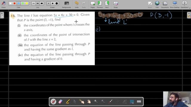Choose the green pen color
This screenshot has height=107, width=191.
(23, 3)
